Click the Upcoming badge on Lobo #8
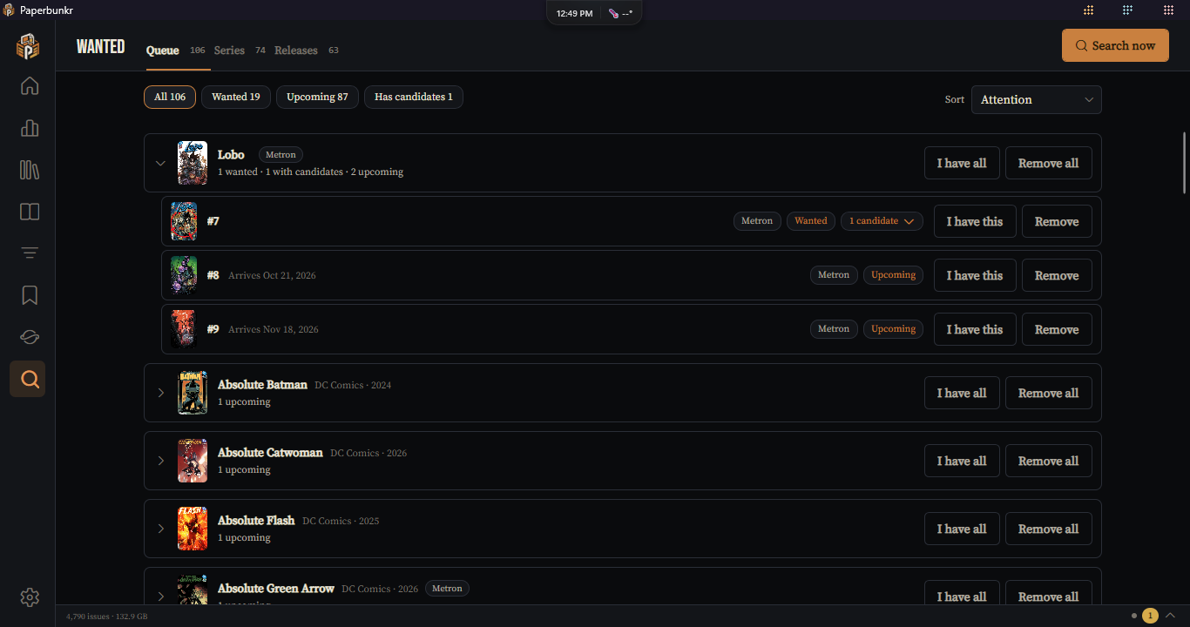The height and width of the screenshot is (627, 1190). [x=893, y=275]
